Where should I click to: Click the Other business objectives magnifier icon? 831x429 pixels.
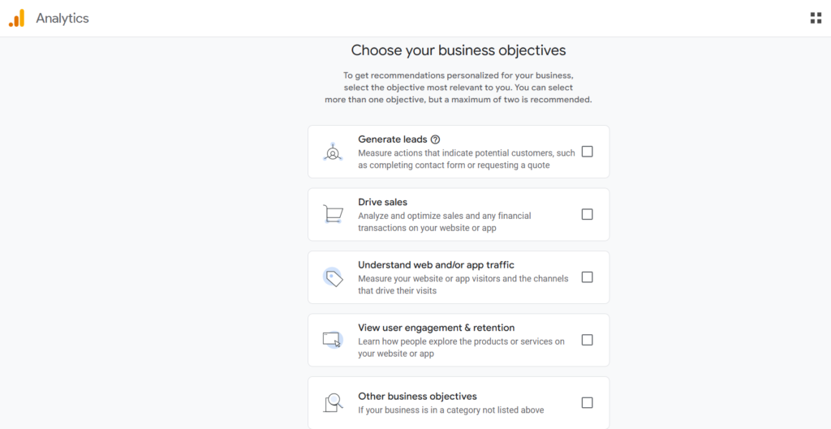coord(333,402)
